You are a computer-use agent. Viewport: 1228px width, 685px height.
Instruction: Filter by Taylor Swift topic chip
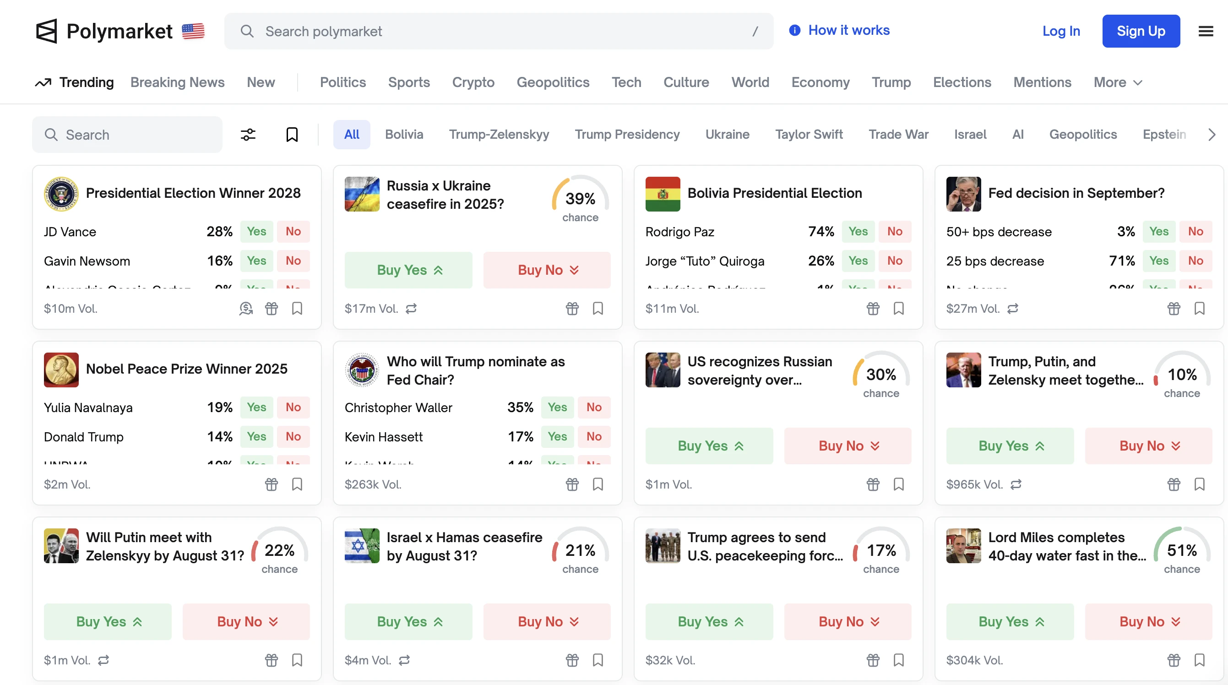809,135
